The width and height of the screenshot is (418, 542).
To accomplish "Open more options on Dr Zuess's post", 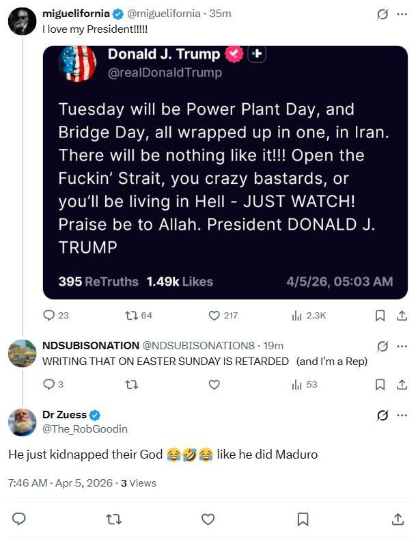I will (x=402, y=415).
